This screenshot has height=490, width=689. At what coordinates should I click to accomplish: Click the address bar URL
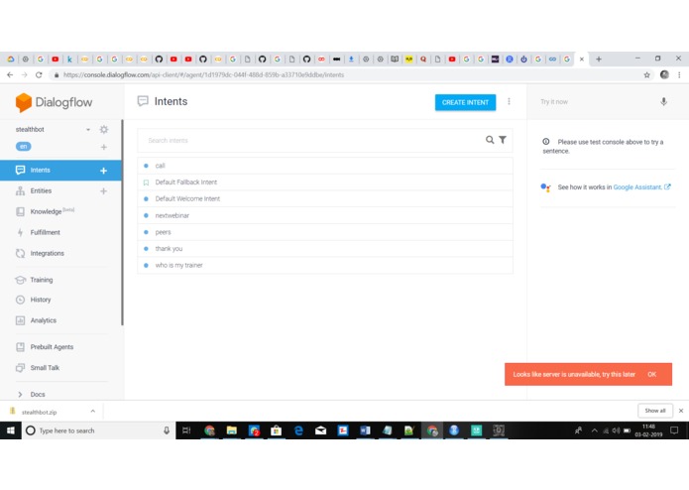point(204,75)
